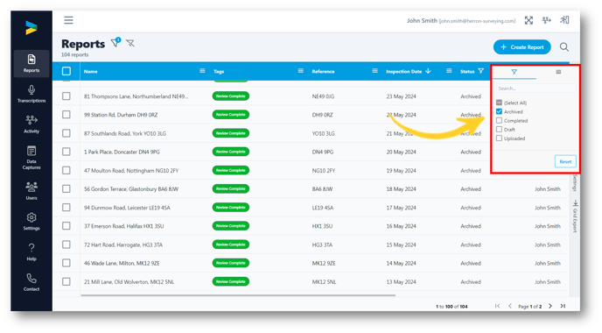Screen dimensions: 602x333
Task: Toggle fullscreen icon in top bar
Action: pos(528,20)
